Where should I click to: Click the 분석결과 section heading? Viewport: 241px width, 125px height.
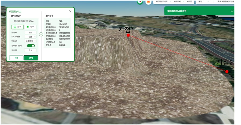49,16
